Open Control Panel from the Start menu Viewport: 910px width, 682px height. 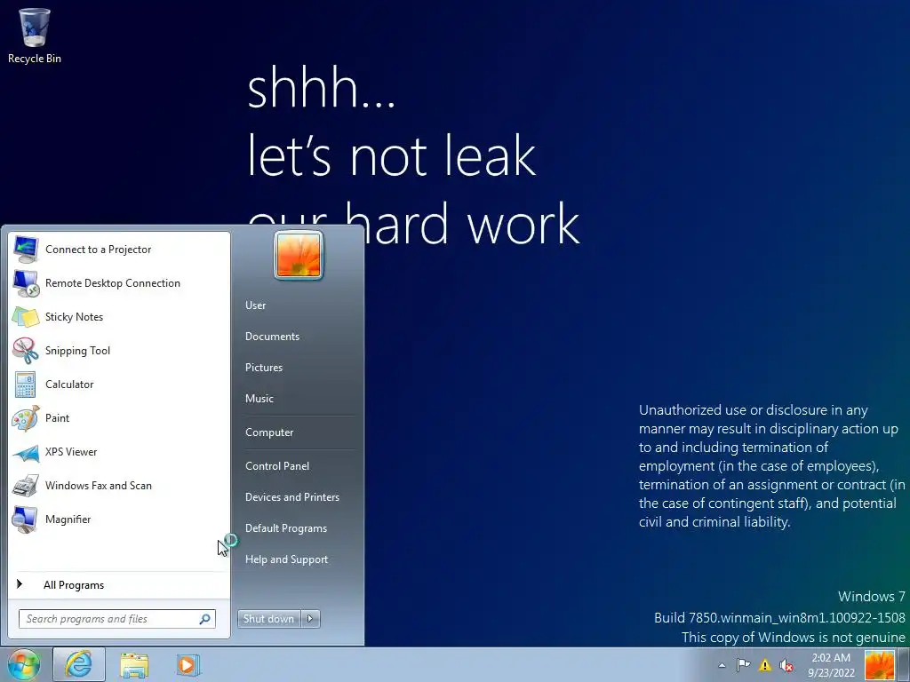click(277, 465)
